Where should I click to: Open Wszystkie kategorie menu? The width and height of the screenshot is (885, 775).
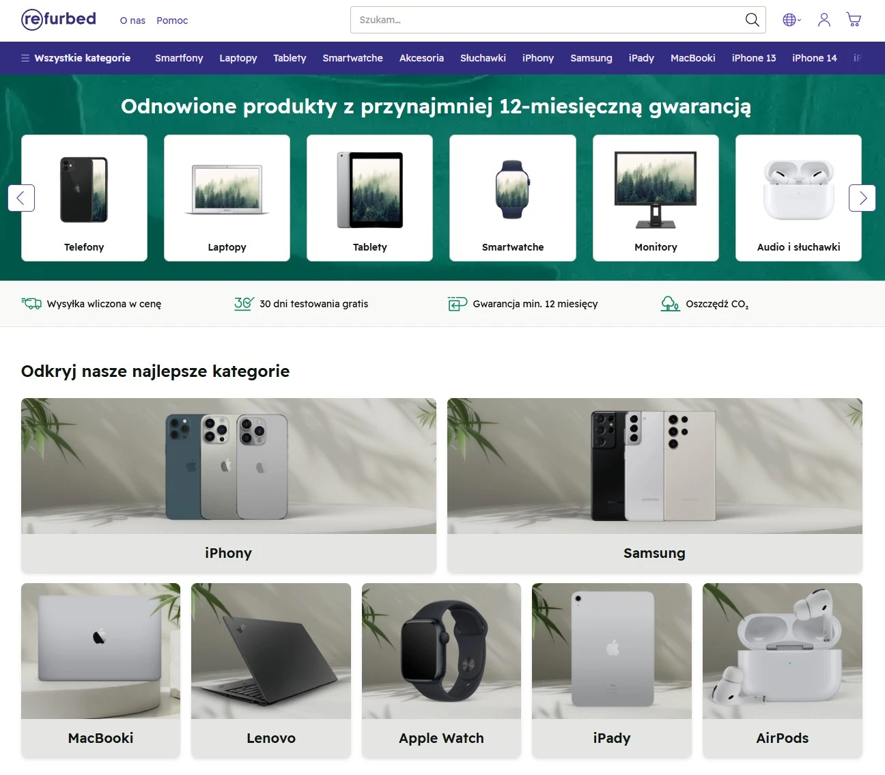tap(76, 58)
